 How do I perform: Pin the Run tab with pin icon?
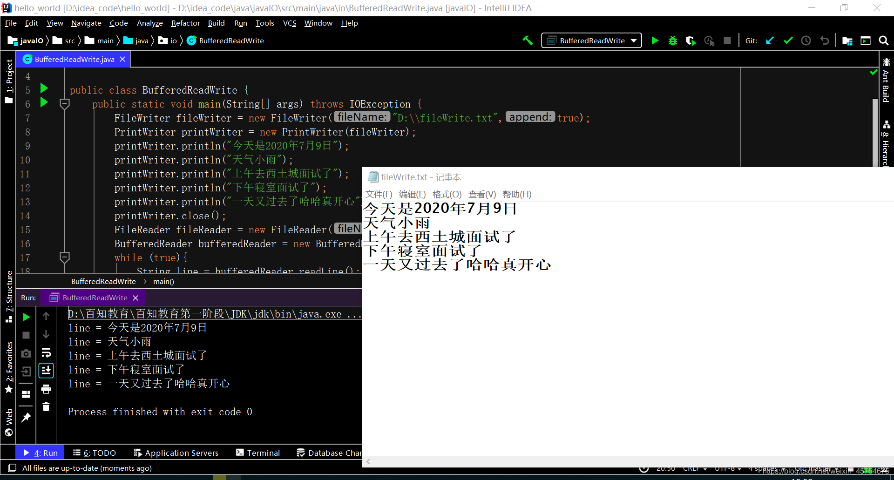coord(26,417)
